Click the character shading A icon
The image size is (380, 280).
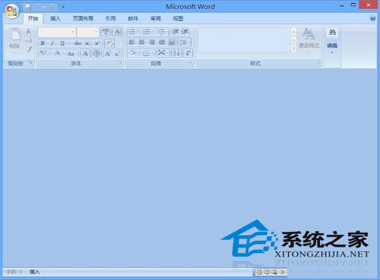click(x=85, y=53)
